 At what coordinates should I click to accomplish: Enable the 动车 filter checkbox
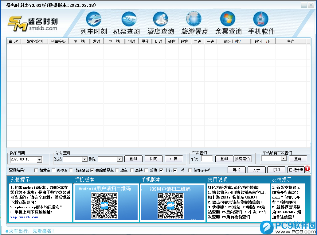tap(117, 170)
